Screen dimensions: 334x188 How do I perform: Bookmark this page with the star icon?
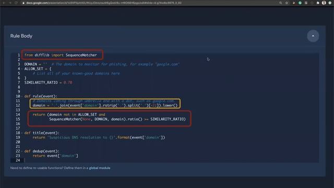coord(287,3)
